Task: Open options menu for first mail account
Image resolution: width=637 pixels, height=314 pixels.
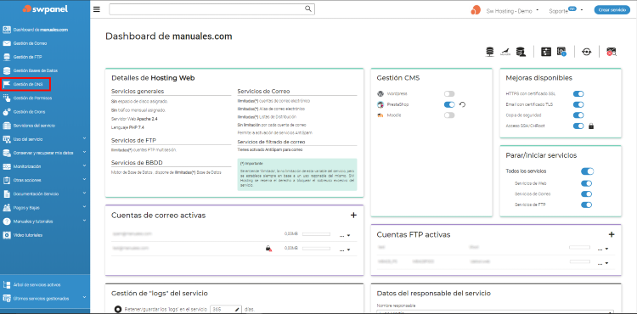Action: pos(345,235)
